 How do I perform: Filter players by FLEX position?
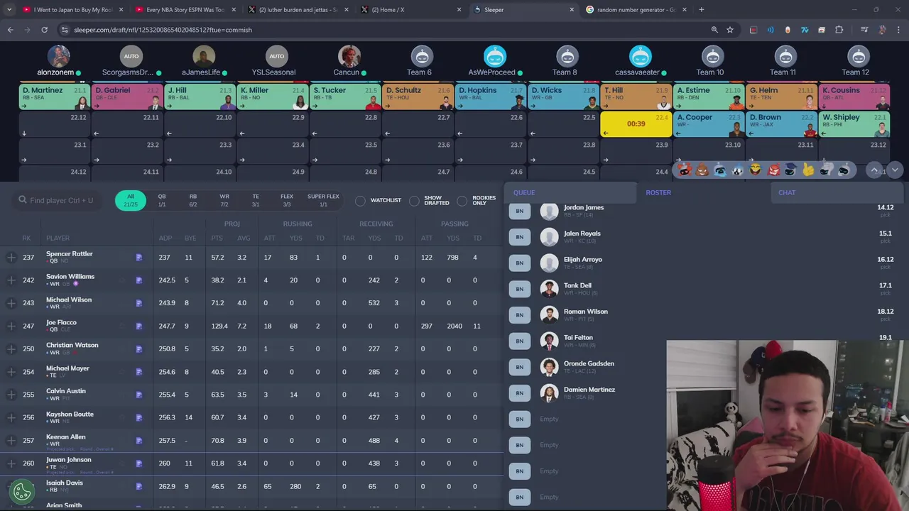[287, 200]
